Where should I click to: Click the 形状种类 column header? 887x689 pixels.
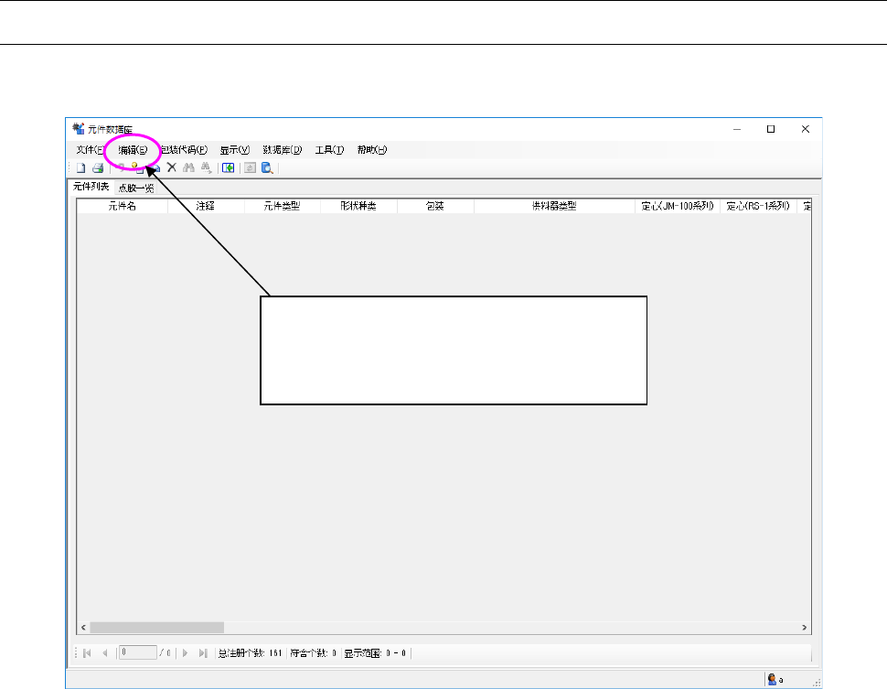click(x=358, y=206)
